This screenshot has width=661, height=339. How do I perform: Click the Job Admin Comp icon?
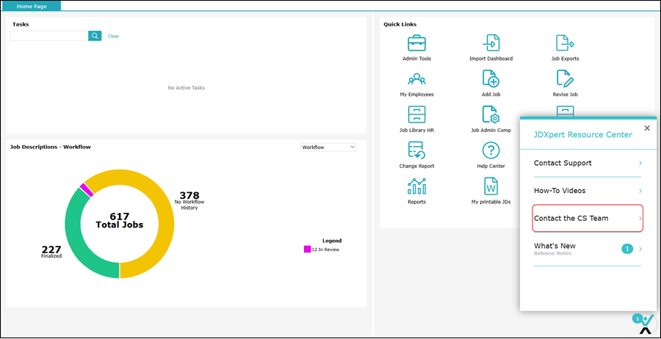pos(491,114)
